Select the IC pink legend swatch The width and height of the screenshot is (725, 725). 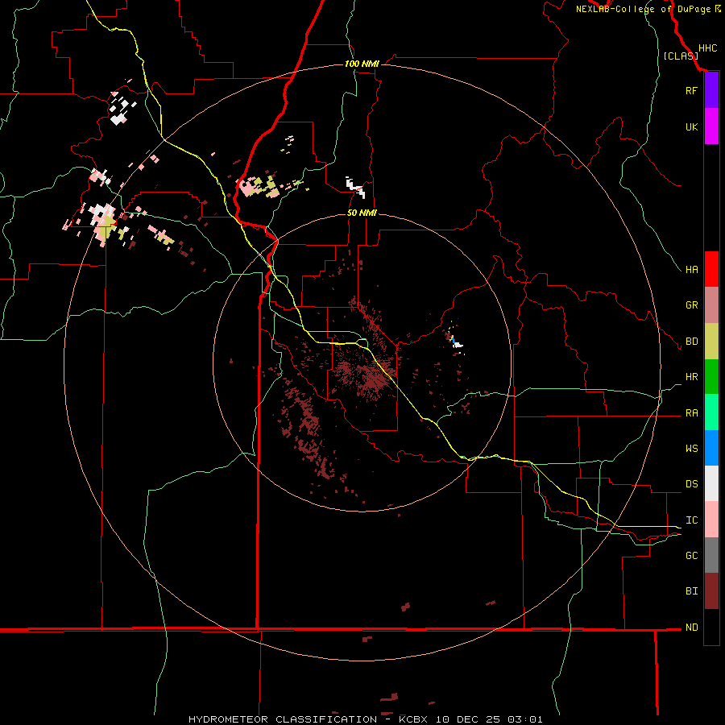click(x=711, y=520)
